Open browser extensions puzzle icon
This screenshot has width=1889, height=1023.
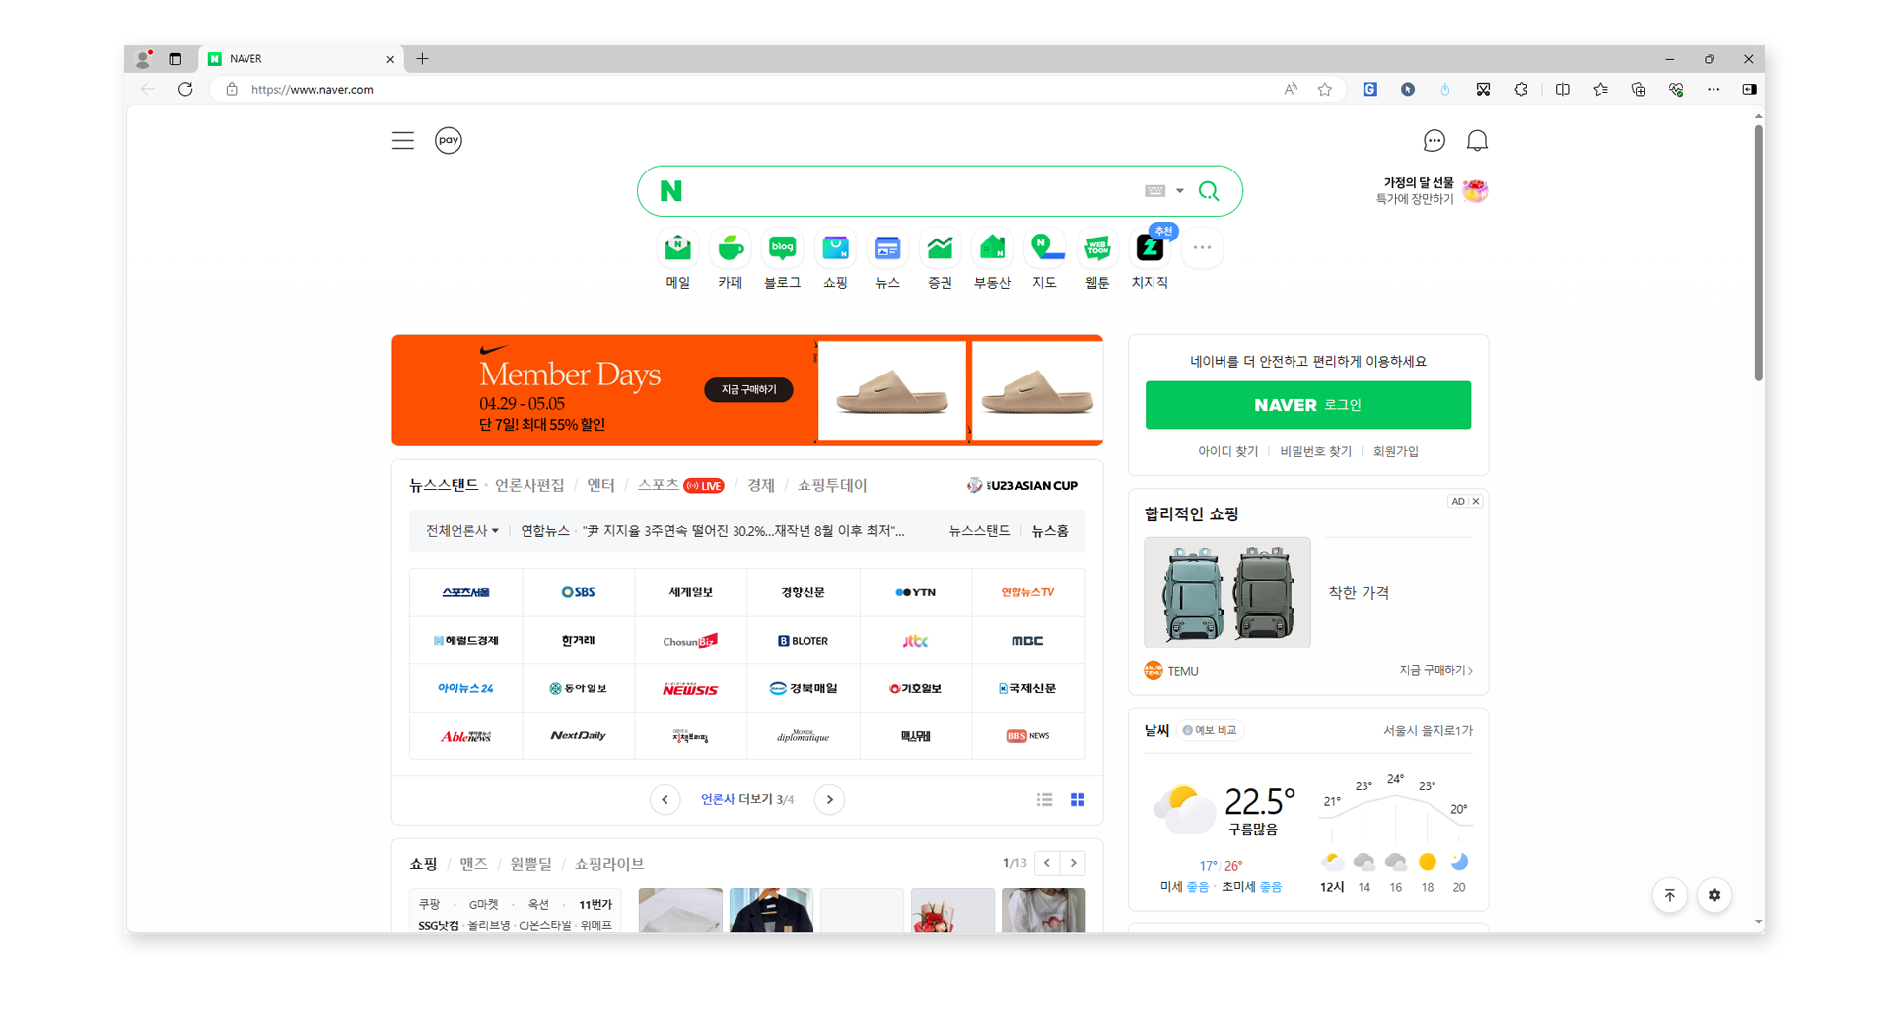1521,89
